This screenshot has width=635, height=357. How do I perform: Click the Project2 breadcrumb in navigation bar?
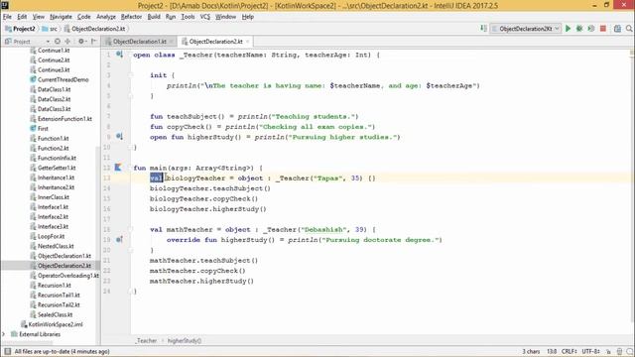[x=20, y=29]
